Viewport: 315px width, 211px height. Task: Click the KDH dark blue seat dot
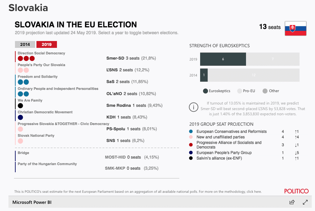[20, 118]
